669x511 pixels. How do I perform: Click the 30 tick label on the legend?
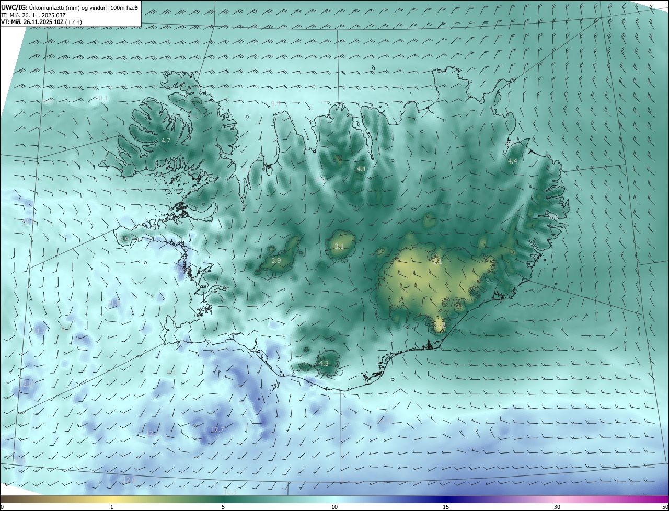(x=557, y=507)
